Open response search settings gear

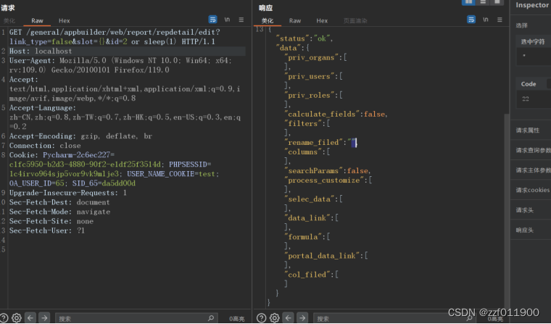[x=275, y=317]
